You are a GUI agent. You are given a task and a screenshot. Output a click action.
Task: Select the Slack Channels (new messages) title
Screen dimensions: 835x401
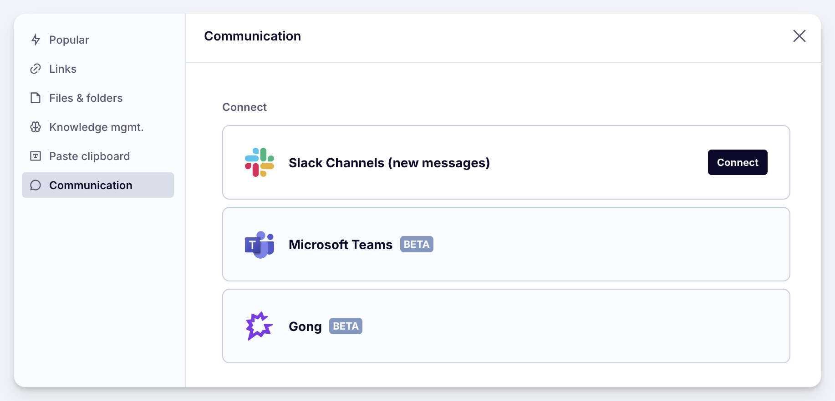pos(389,163)
